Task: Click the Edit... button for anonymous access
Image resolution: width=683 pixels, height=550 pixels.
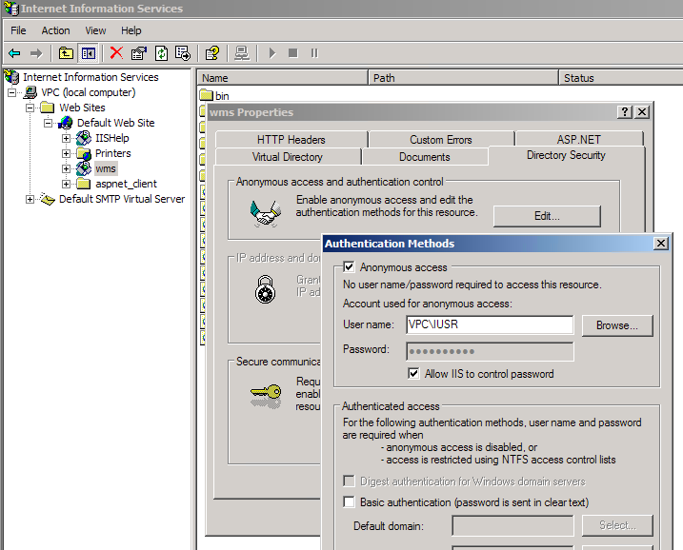Action: click(x=546, y=216)
